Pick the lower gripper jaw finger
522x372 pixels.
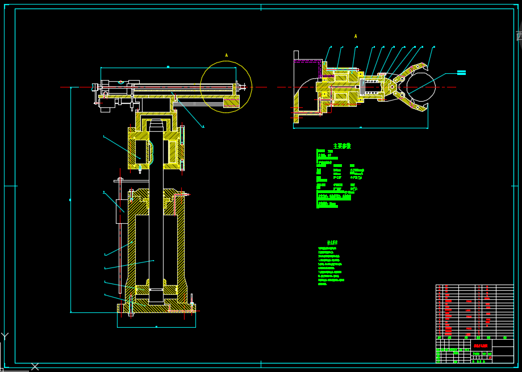click(x=411, y=102)
